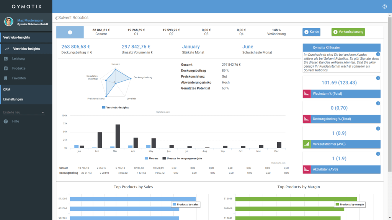392x220 pixels.
Task: Click the plus icon on Verkaufsplanung button
Action: click(335, 32)
